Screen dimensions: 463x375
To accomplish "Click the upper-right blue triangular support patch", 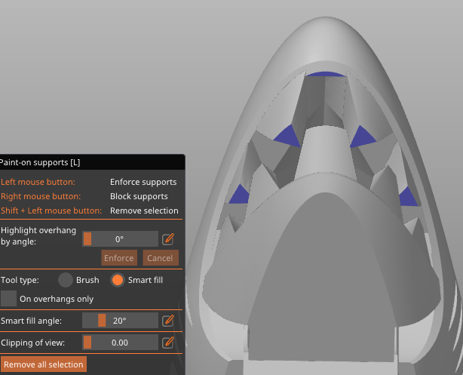I will pyautogui.click(x=362, y=138).
